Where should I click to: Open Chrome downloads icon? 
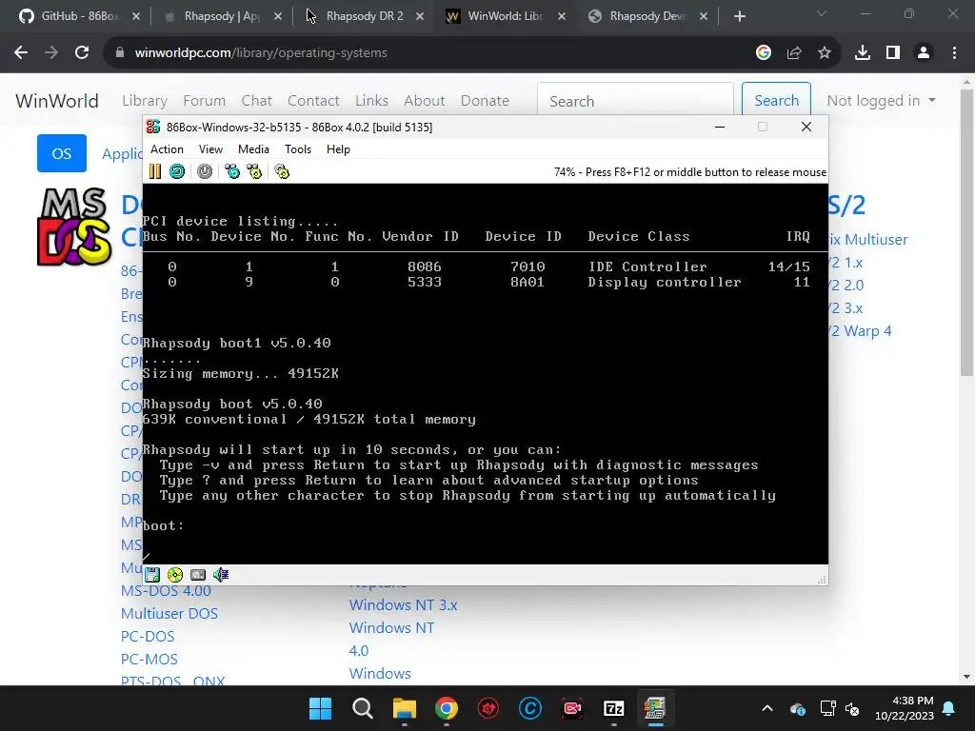click(863, 53)
